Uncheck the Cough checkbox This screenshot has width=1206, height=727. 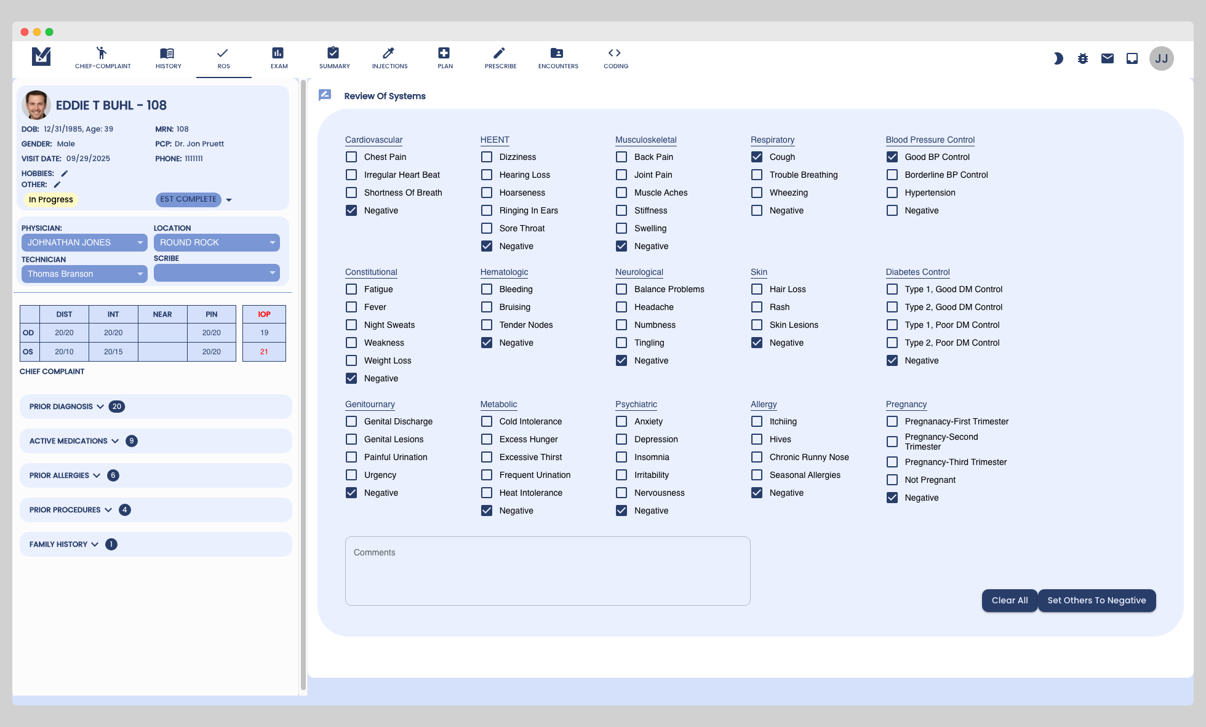tap(757, 157)
